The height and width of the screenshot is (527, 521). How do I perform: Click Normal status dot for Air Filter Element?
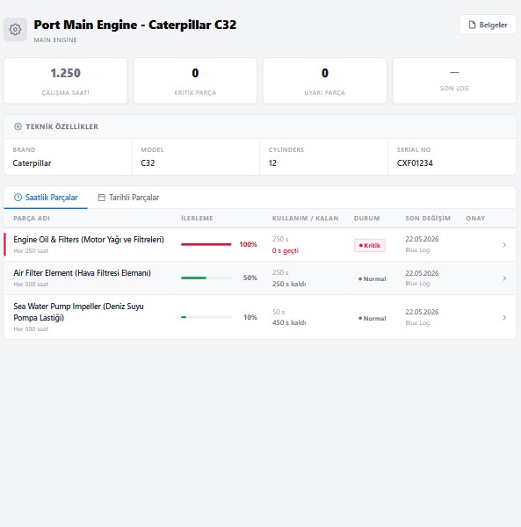(x=360, y=279)
